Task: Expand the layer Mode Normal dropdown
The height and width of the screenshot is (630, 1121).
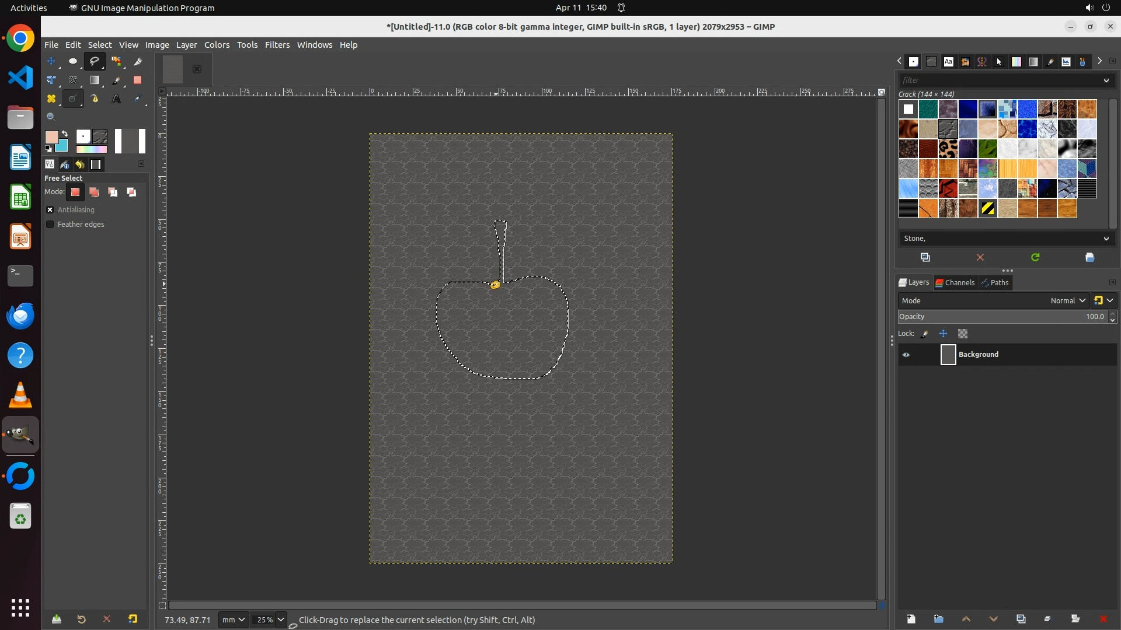Action: click(1068, 301)
